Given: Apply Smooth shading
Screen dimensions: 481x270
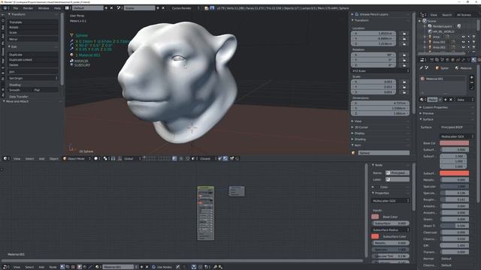Looking at the screenshot, I should [x=20, y=90].
